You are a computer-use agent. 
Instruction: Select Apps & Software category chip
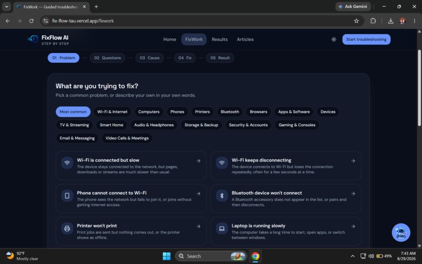(294, 112)
